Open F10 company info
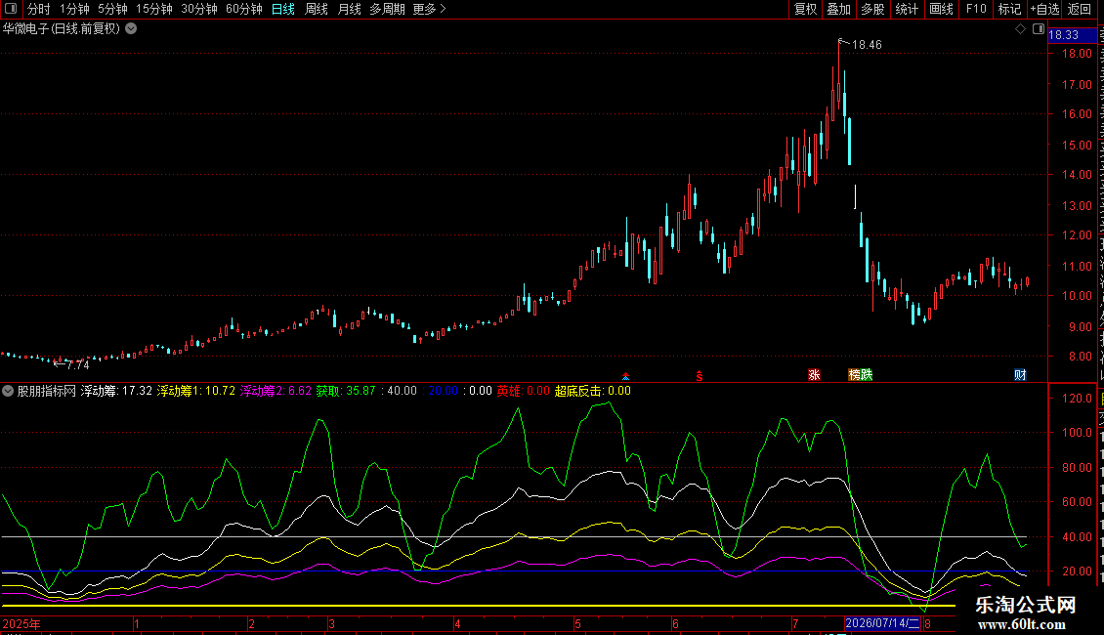 tap(976, 9)
